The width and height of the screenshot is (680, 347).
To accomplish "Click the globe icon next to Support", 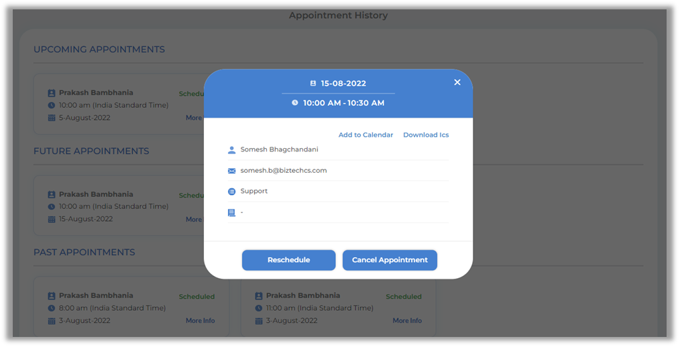I will click(x=232, y=192).
